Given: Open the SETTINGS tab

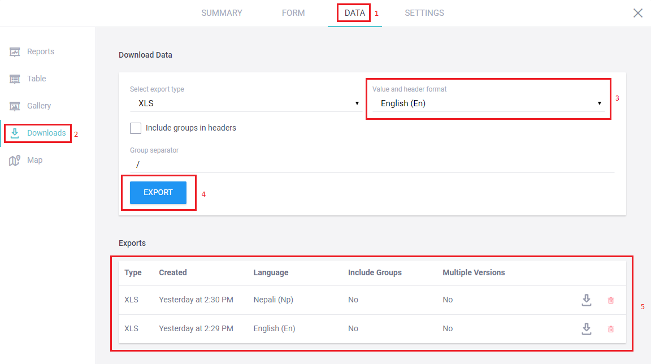Looking at the screenshot, I should [x=424, y=13].
